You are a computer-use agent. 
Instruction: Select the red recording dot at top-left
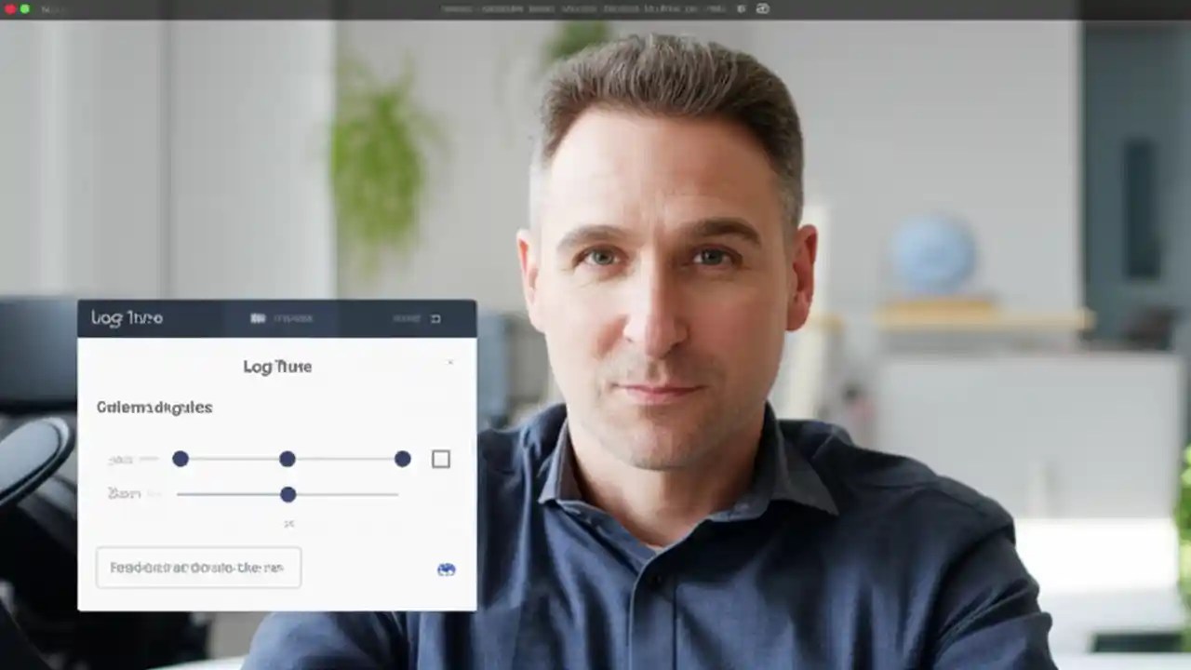pos(9,8)
